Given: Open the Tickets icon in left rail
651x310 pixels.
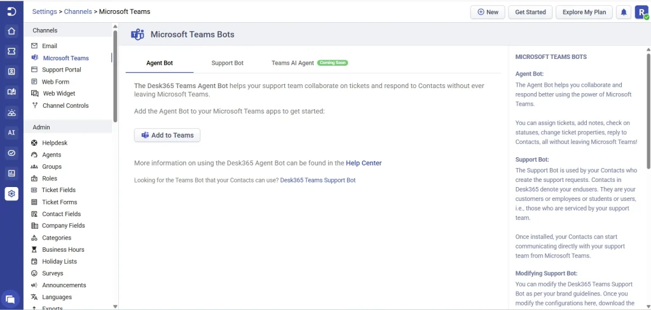Looking at the screenshot, I should pos(11,51).
